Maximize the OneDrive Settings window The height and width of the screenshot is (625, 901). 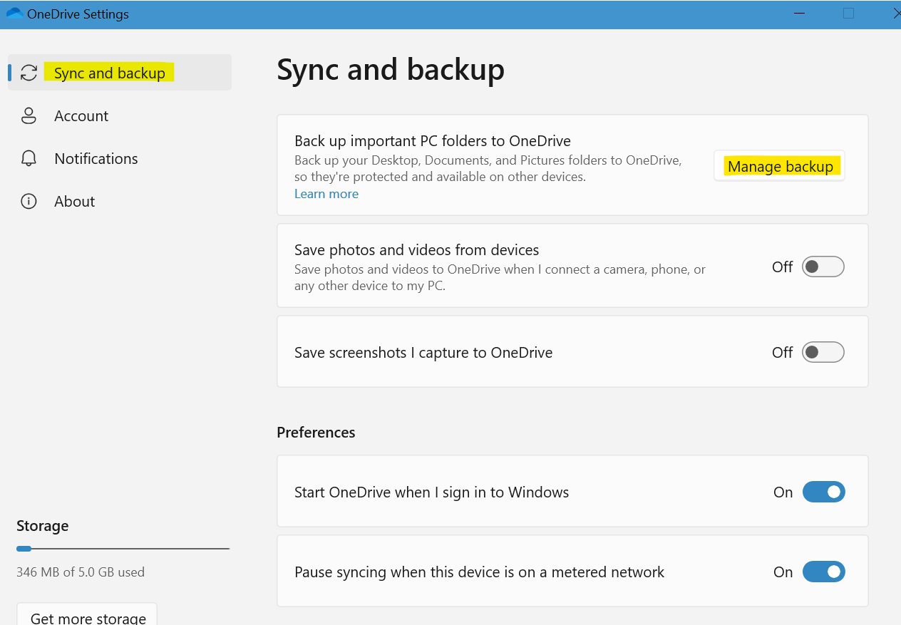click(848, 14)
